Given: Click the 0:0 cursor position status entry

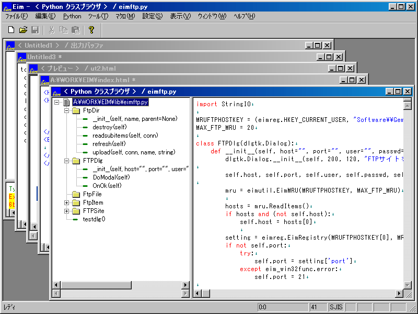Looking at the screenshot, I should pos(283,307).
